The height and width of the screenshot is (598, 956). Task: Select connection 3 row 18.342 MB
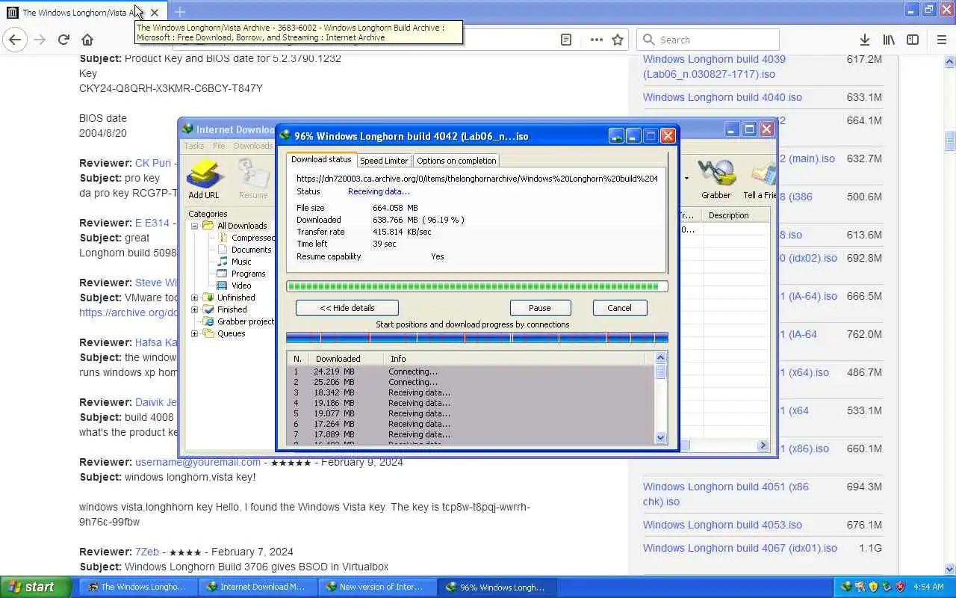(471, 392)
